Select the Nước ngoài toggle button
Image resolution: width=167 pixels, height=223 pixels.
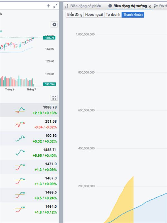94,14
